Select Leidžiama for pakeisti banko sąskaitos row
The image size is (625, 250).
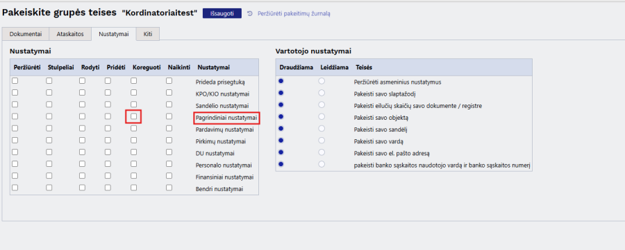322,164
